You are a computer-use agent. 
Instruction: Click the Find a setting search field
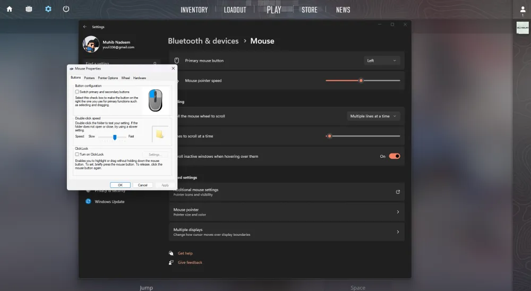point(121,63)
